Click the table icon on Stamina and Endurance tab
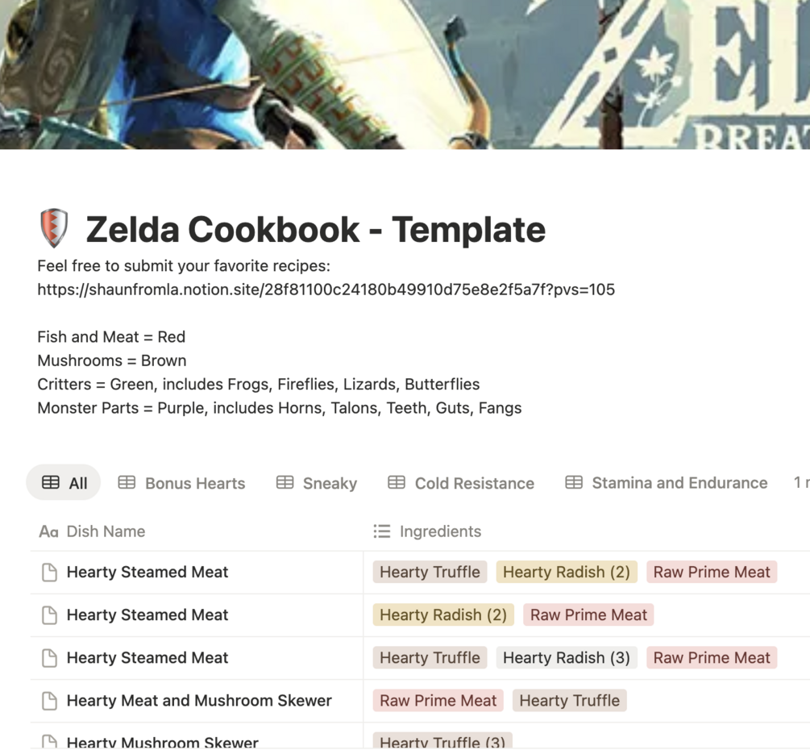 point(574,482)
